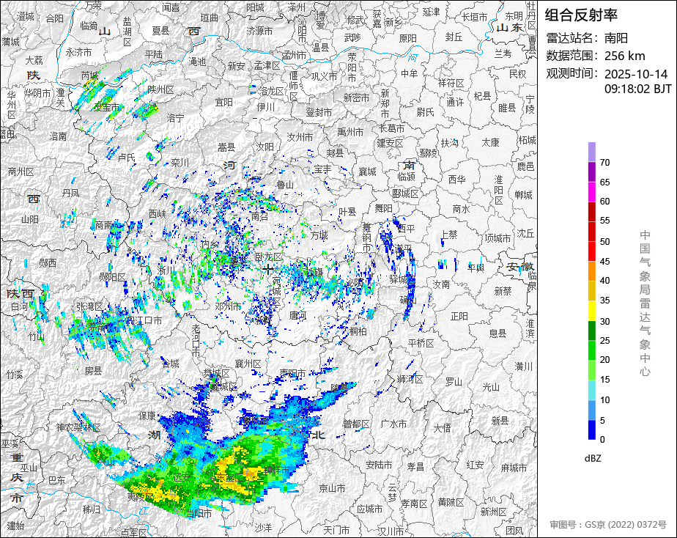Screen dimensions: 677x538
Task: Click the 枣阳市 label
Action: [x=292, y=372]
